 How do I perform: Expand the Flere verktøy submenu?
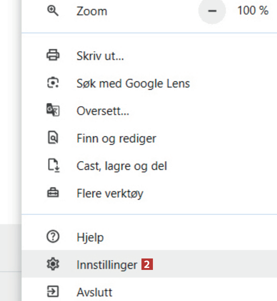pyautogui.click(x=110, y=193)
